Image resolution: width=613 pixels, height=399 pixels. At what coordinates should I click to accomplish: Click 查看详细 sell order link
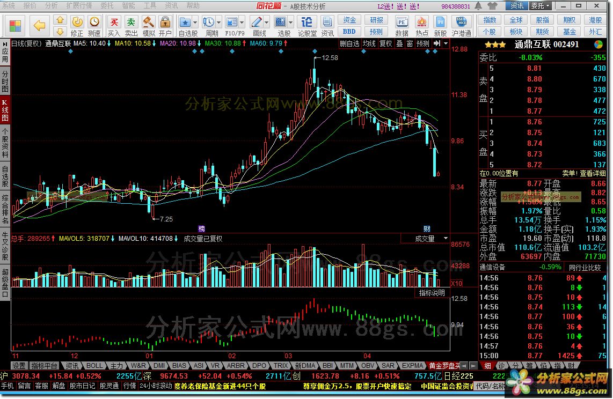[x=593, y=173]
